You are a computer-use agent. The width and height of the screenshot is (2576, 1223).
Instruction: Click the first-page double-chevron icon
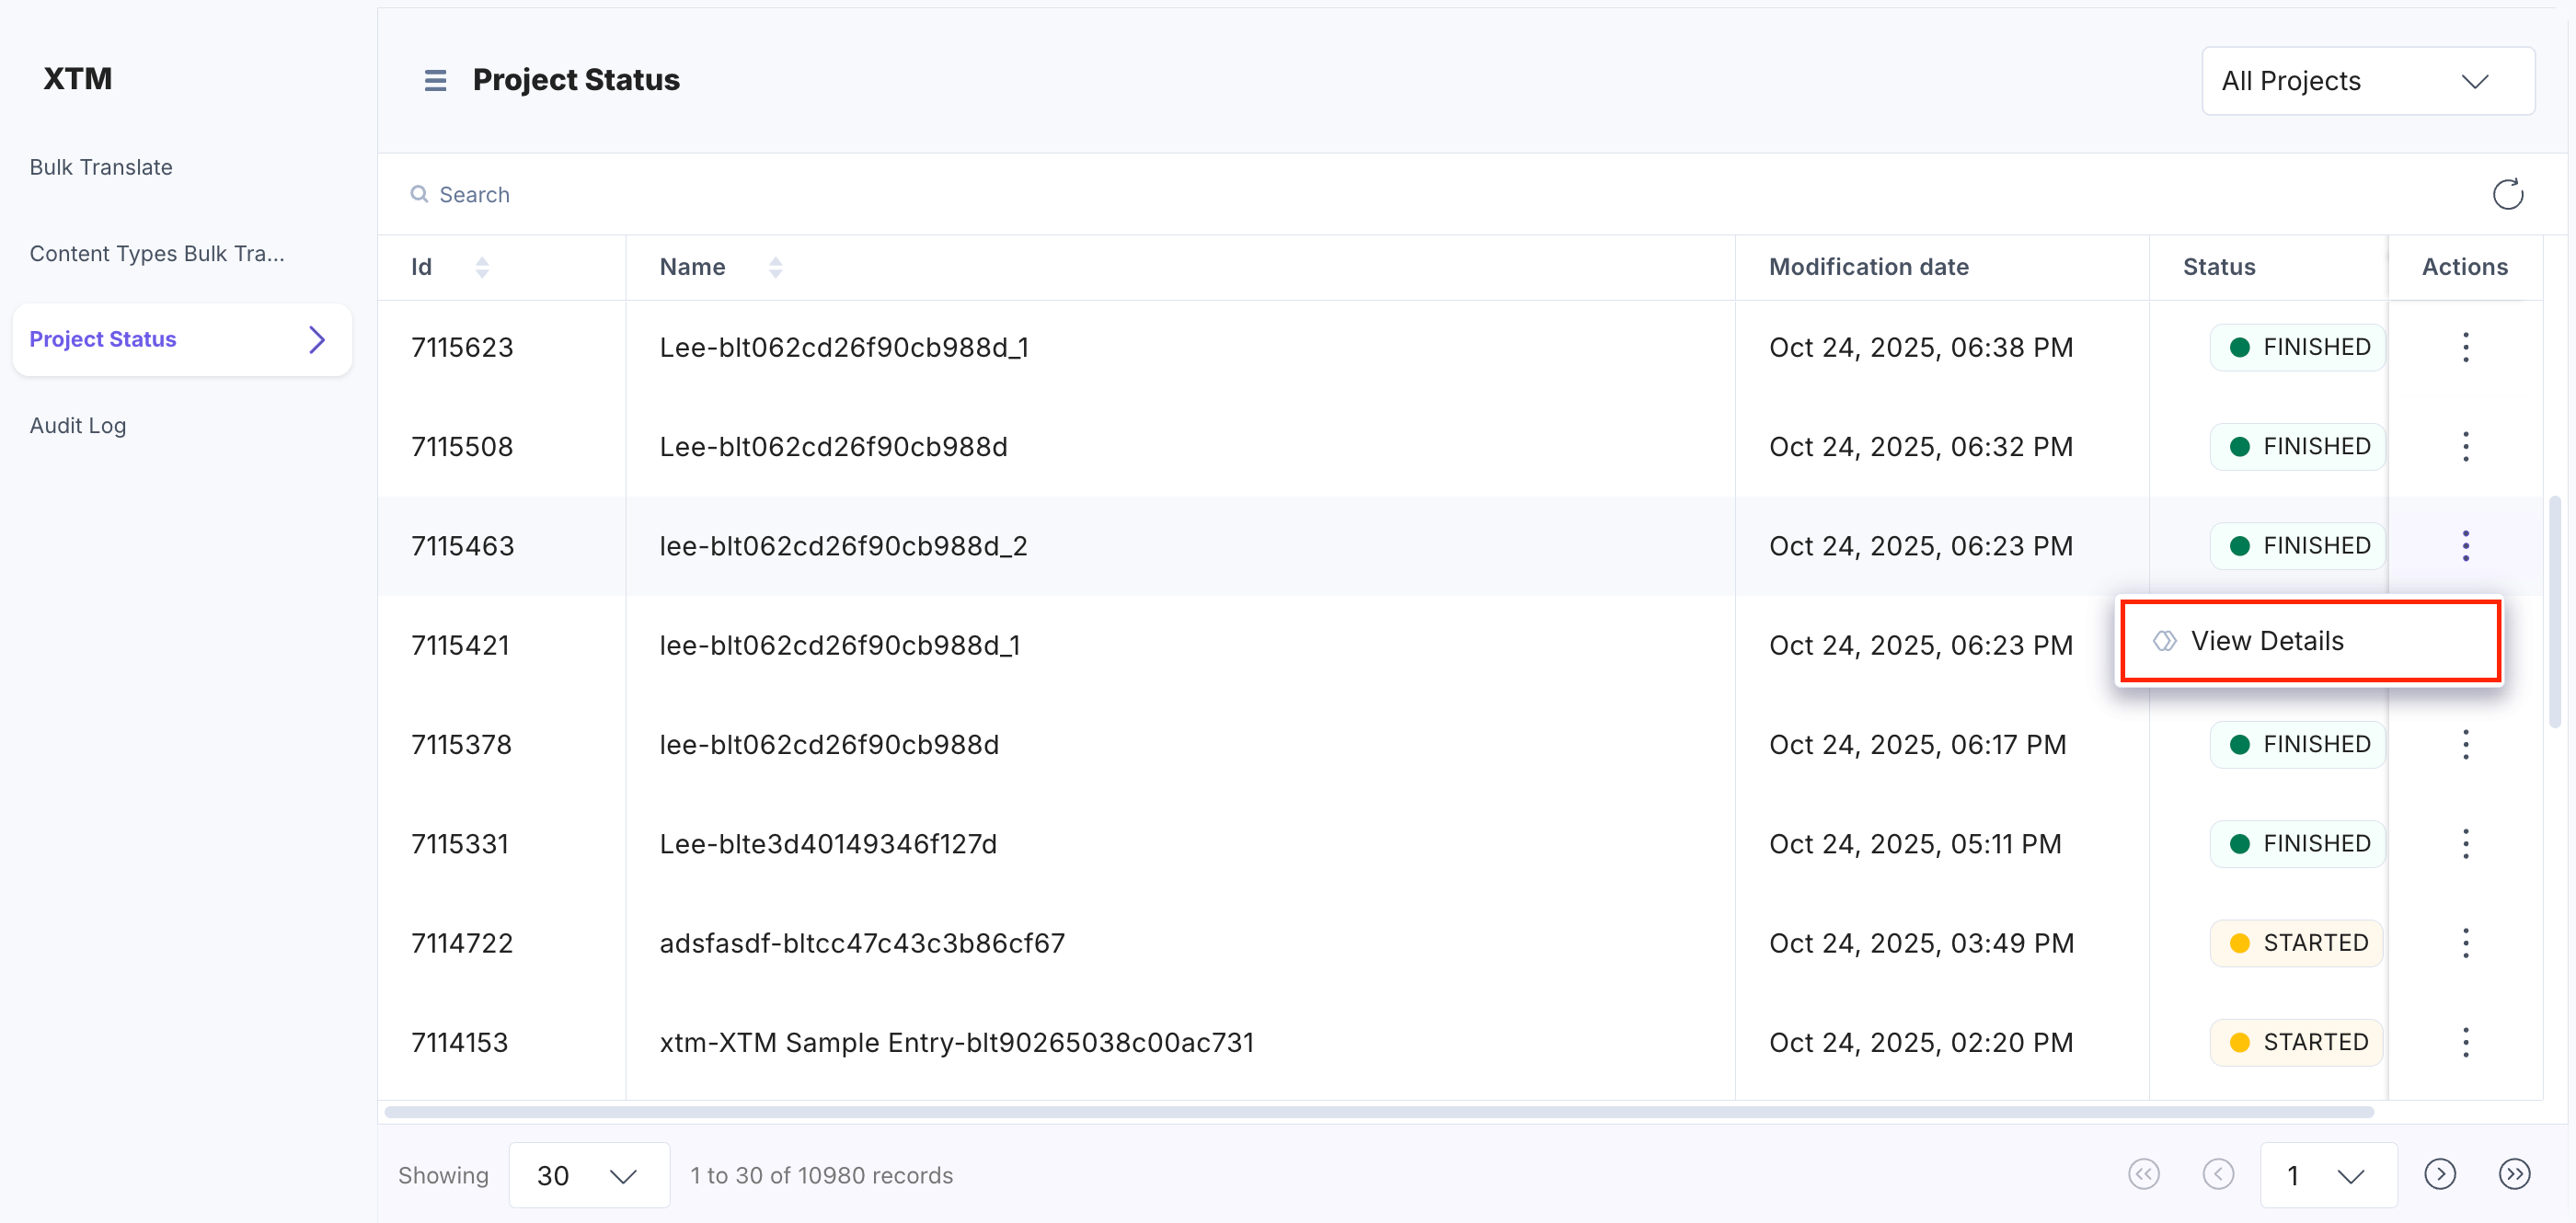tap(2144, 1175)
